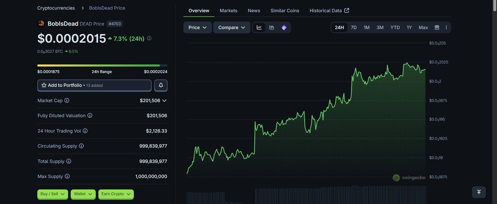Image resolution: width=497 pixels, height=204 pixels.
Task: Click the 24h Range progress bar
Action: point(102,65)
